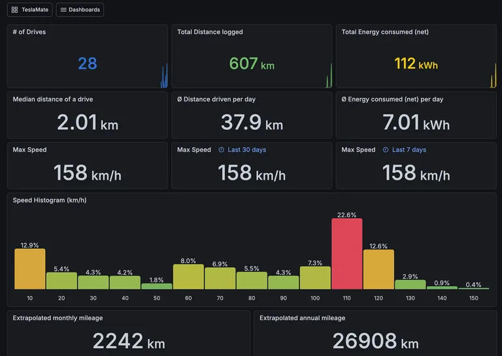The image size is (502, 356).
Task: Open the Dashboards menu button
Action: point(80,10)
